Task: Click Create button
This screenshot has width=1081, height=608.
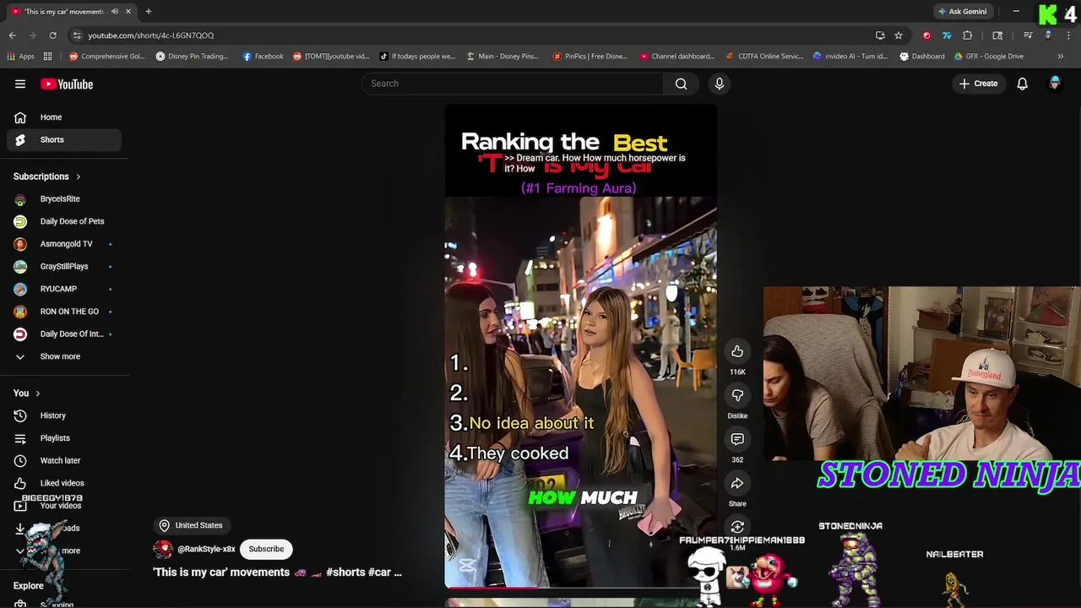Action: (x=978, y=84)
